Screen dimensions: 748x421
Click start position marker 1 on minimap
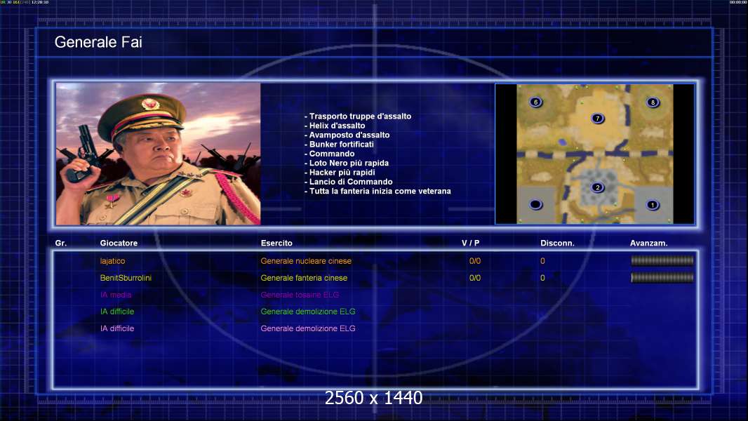[652, 205]
